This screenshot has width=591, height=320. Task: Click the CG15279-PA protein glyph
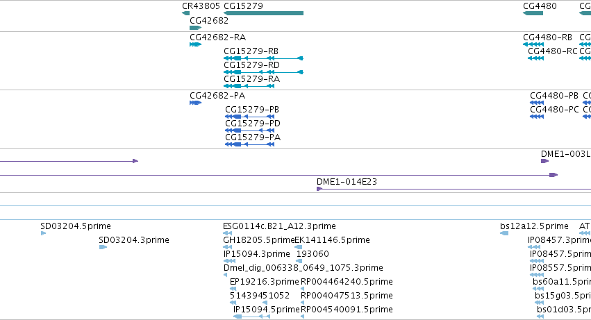coord(249,144)
